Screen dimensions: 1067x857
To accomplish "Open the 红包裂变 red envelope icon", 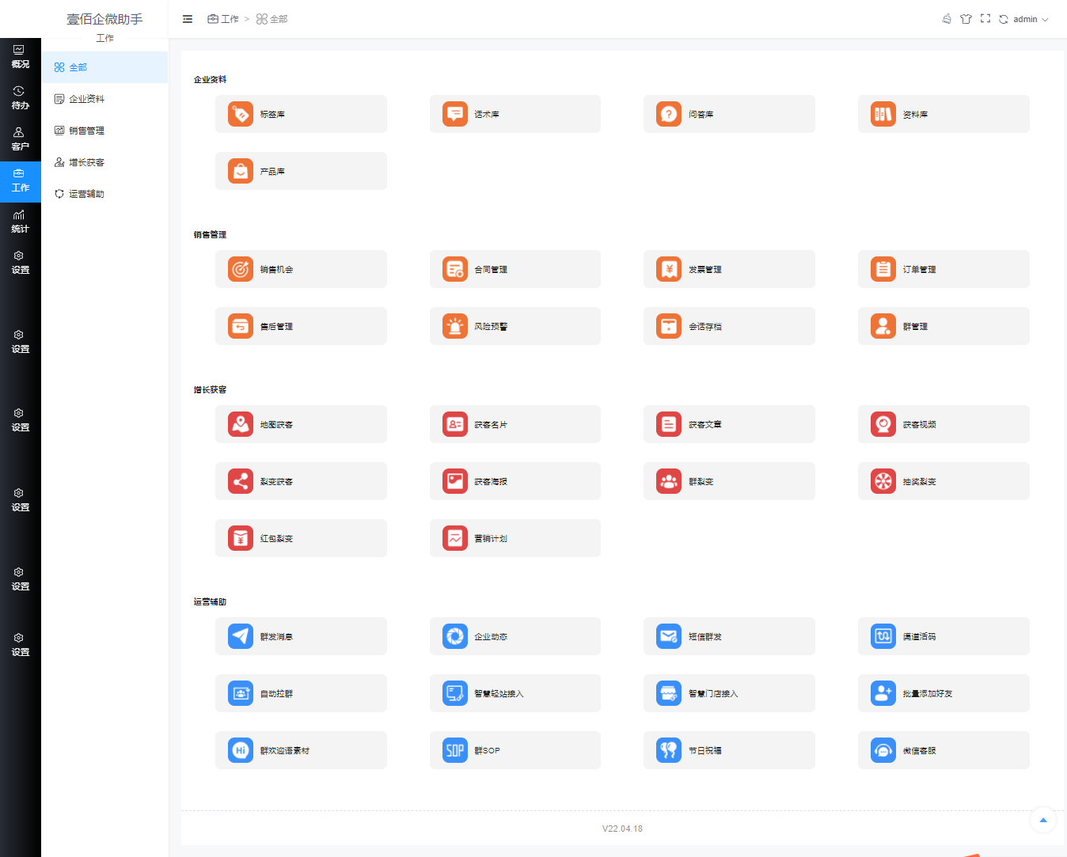I will [x=241, y=538].
